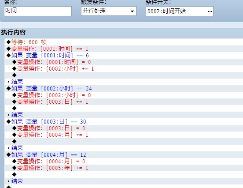Select line 变量操作 [0005:年] += 1
The height and width of the screenshot is (188, 243).
pyautogui.click(x=124, y=168)
